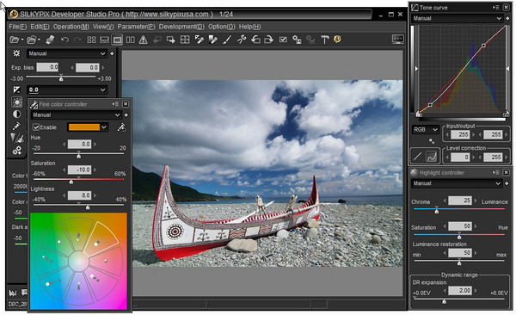Open the Operation menu
This screenshot has height=315, width=516.
(x=71, y=27)
